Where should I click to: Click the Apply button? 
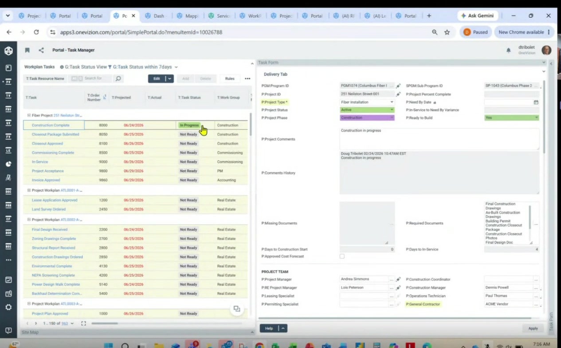pyautogui.click(x=533, y=328)
